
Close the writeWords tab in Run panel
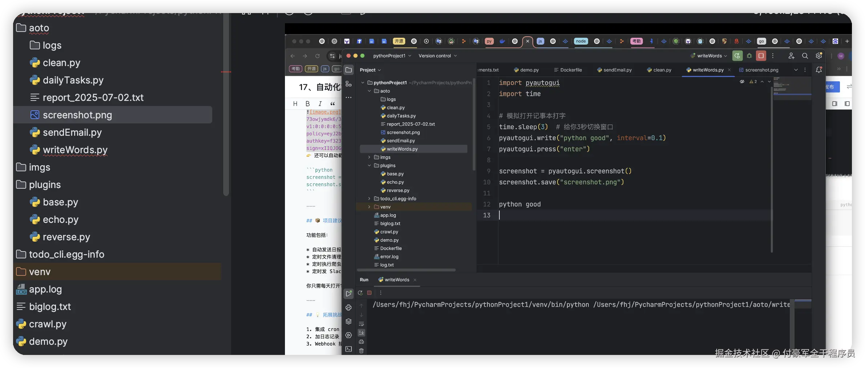point(415,280)
